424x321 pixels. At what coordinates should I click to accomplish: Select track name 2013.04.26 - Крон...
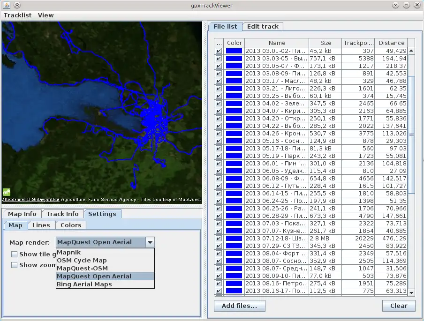tap(277, 134)
